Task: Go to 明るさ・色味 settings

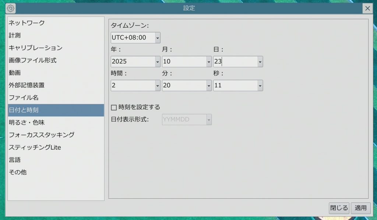Action: [27, 123]
